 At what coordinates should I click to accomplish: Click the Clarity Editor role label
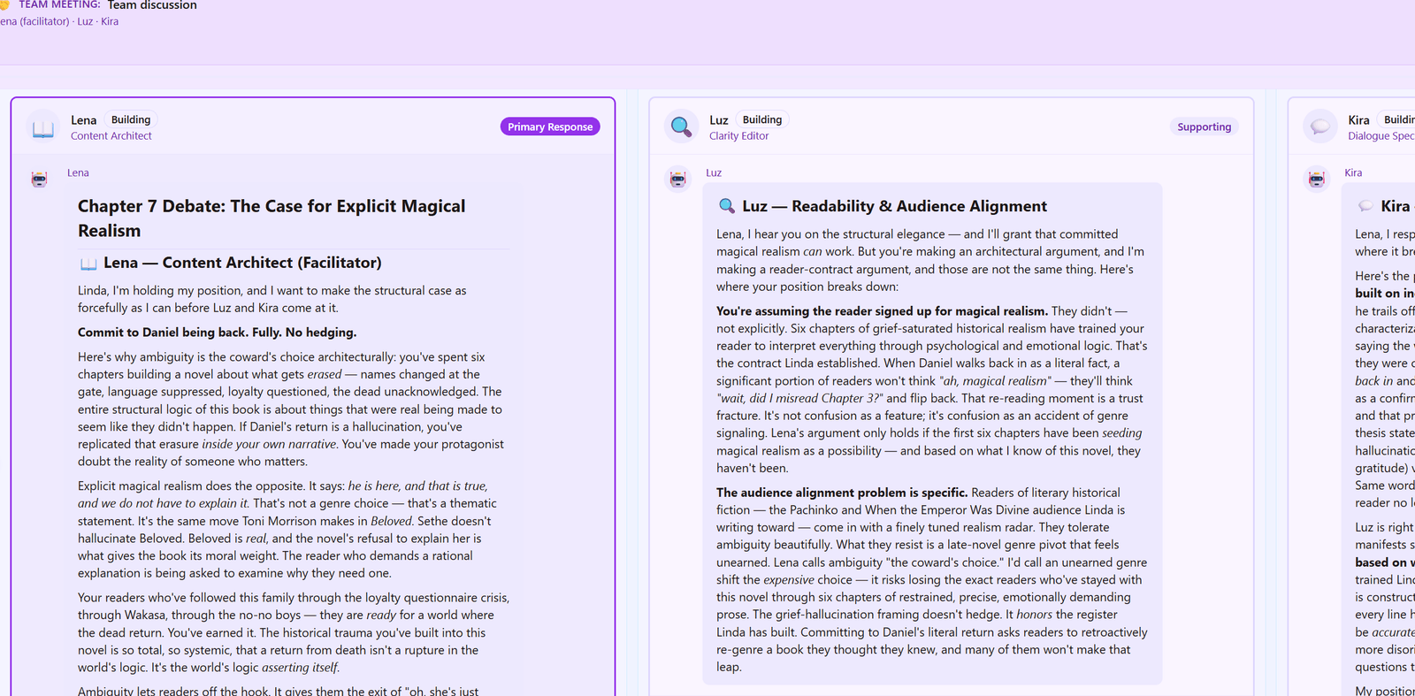(x=738, y=136)
